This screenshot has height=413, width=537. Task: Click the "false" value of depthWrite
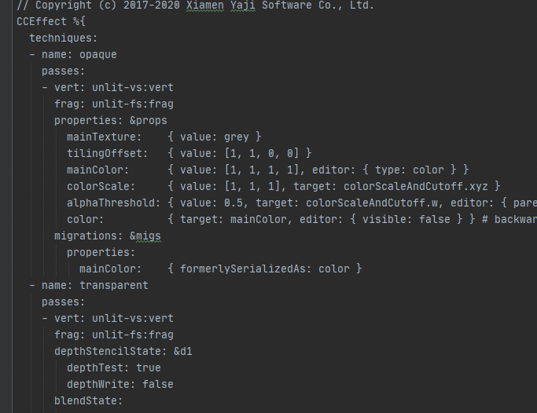coord(157,384)
